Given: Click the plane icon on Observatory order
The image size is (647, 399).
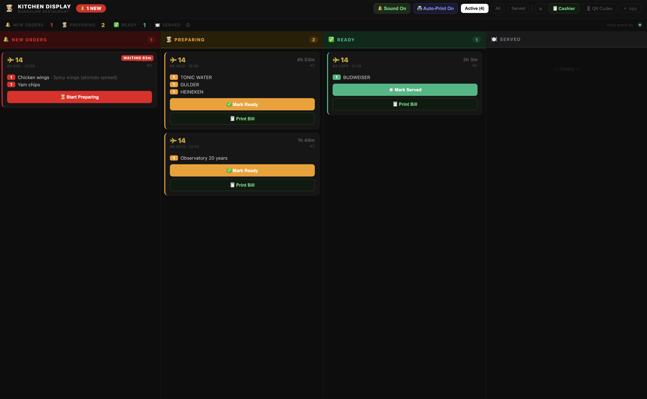Looking at the screenshot, I should click(x=173, y=141).
